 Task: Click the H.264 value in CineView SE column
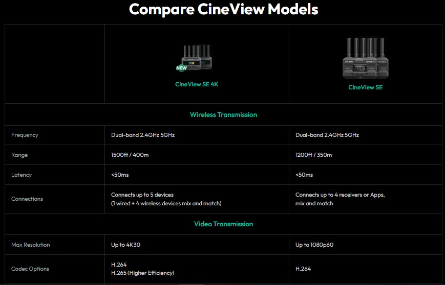(303, 269)
